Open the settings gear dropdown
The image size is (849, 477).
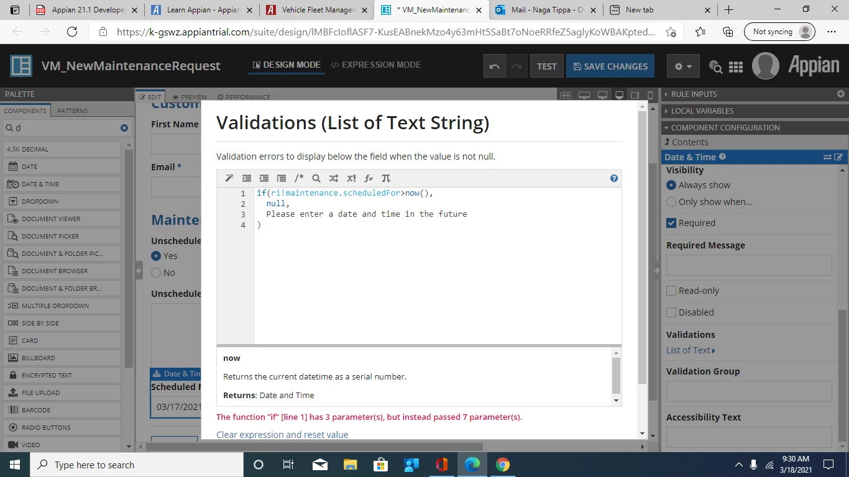683,66
